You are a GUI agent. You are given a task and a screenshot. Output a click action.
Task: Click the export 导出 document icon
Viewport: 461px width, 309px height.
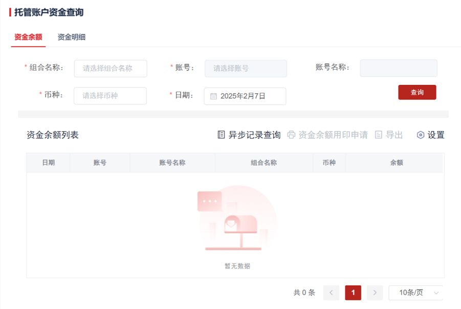tap(379, 135)
